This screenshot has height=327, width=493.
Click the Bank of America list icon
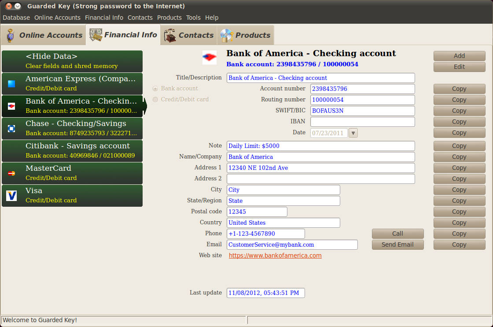click(11, 106)
